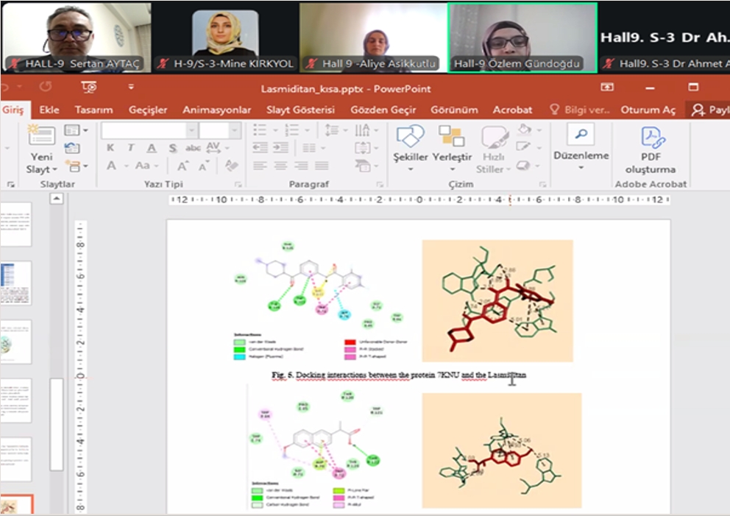
Task: Switch to the Tasarım tab
Action: tap(93, 110)
